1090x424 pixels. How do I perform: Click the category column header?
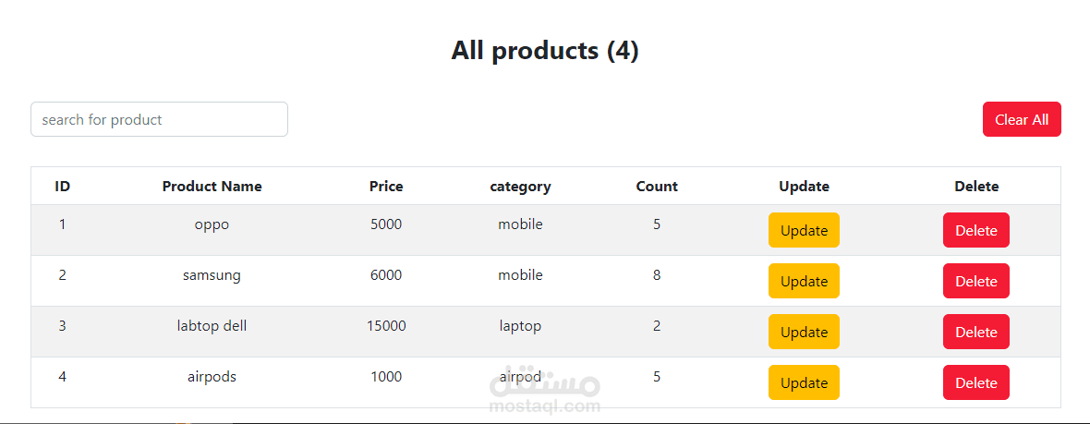[x=520, y=187]
